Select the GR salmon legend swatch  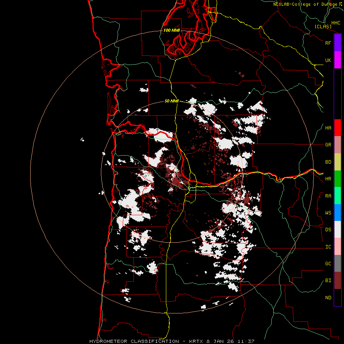click(x=338, y=144)
